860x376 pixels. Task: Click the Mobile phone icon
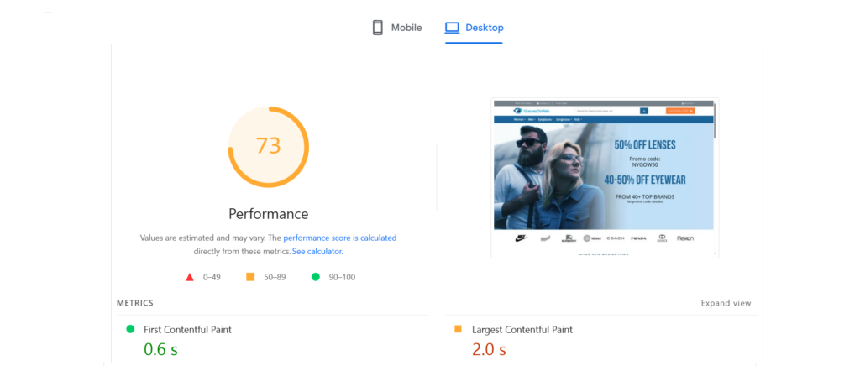378,28
